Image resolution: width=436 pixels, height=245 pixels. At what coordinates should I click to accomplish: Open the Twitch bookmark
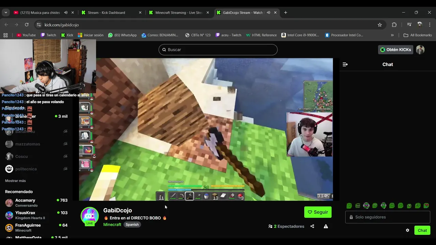48,35
